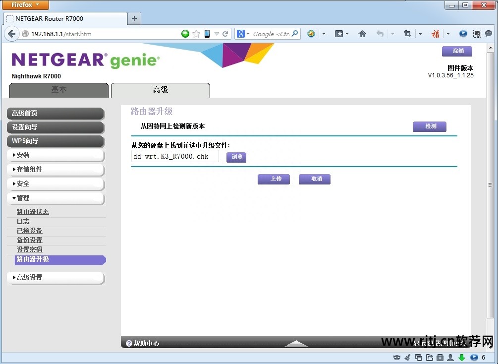Click the 浏览 browse button
498x364 pixels.
[236, 157]
